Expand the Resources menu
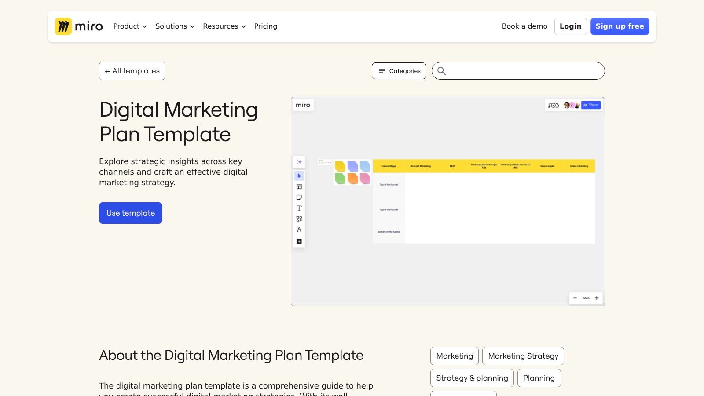The height and width of the screenshot is (396, 704). (224, 26)
